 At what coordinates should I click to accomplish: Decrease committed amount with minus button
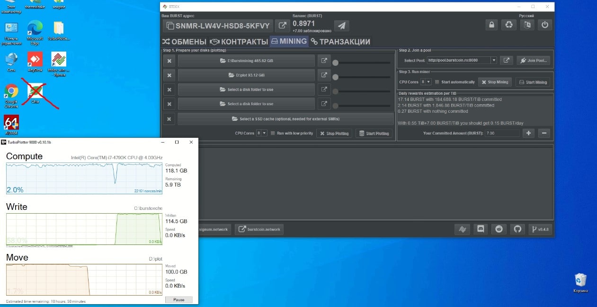coord(544,133)
